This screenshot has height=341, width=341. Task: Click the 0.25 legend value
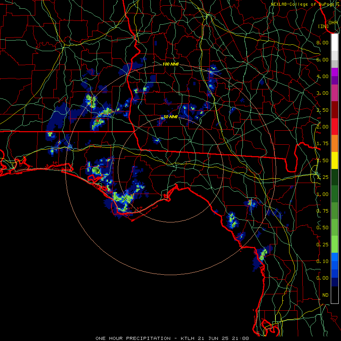tap(322, 245)
